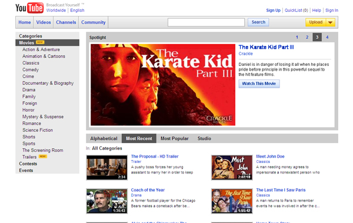The height and width of the screenshot is (223, 353).
Task: Open The Last Time I Saw Paris thumbnail
Action: pyautogui.click(x=232, y=201)
